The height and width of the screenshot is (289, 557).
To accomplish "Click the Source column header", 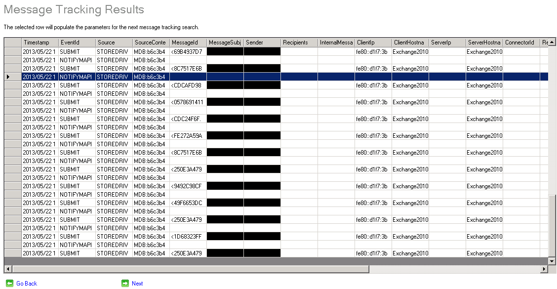I will point(114,43).
